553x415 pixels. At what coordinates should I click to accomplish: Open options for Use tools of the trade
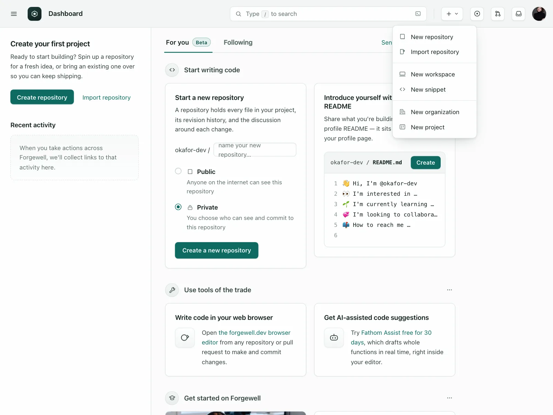[x=449, y=290]
